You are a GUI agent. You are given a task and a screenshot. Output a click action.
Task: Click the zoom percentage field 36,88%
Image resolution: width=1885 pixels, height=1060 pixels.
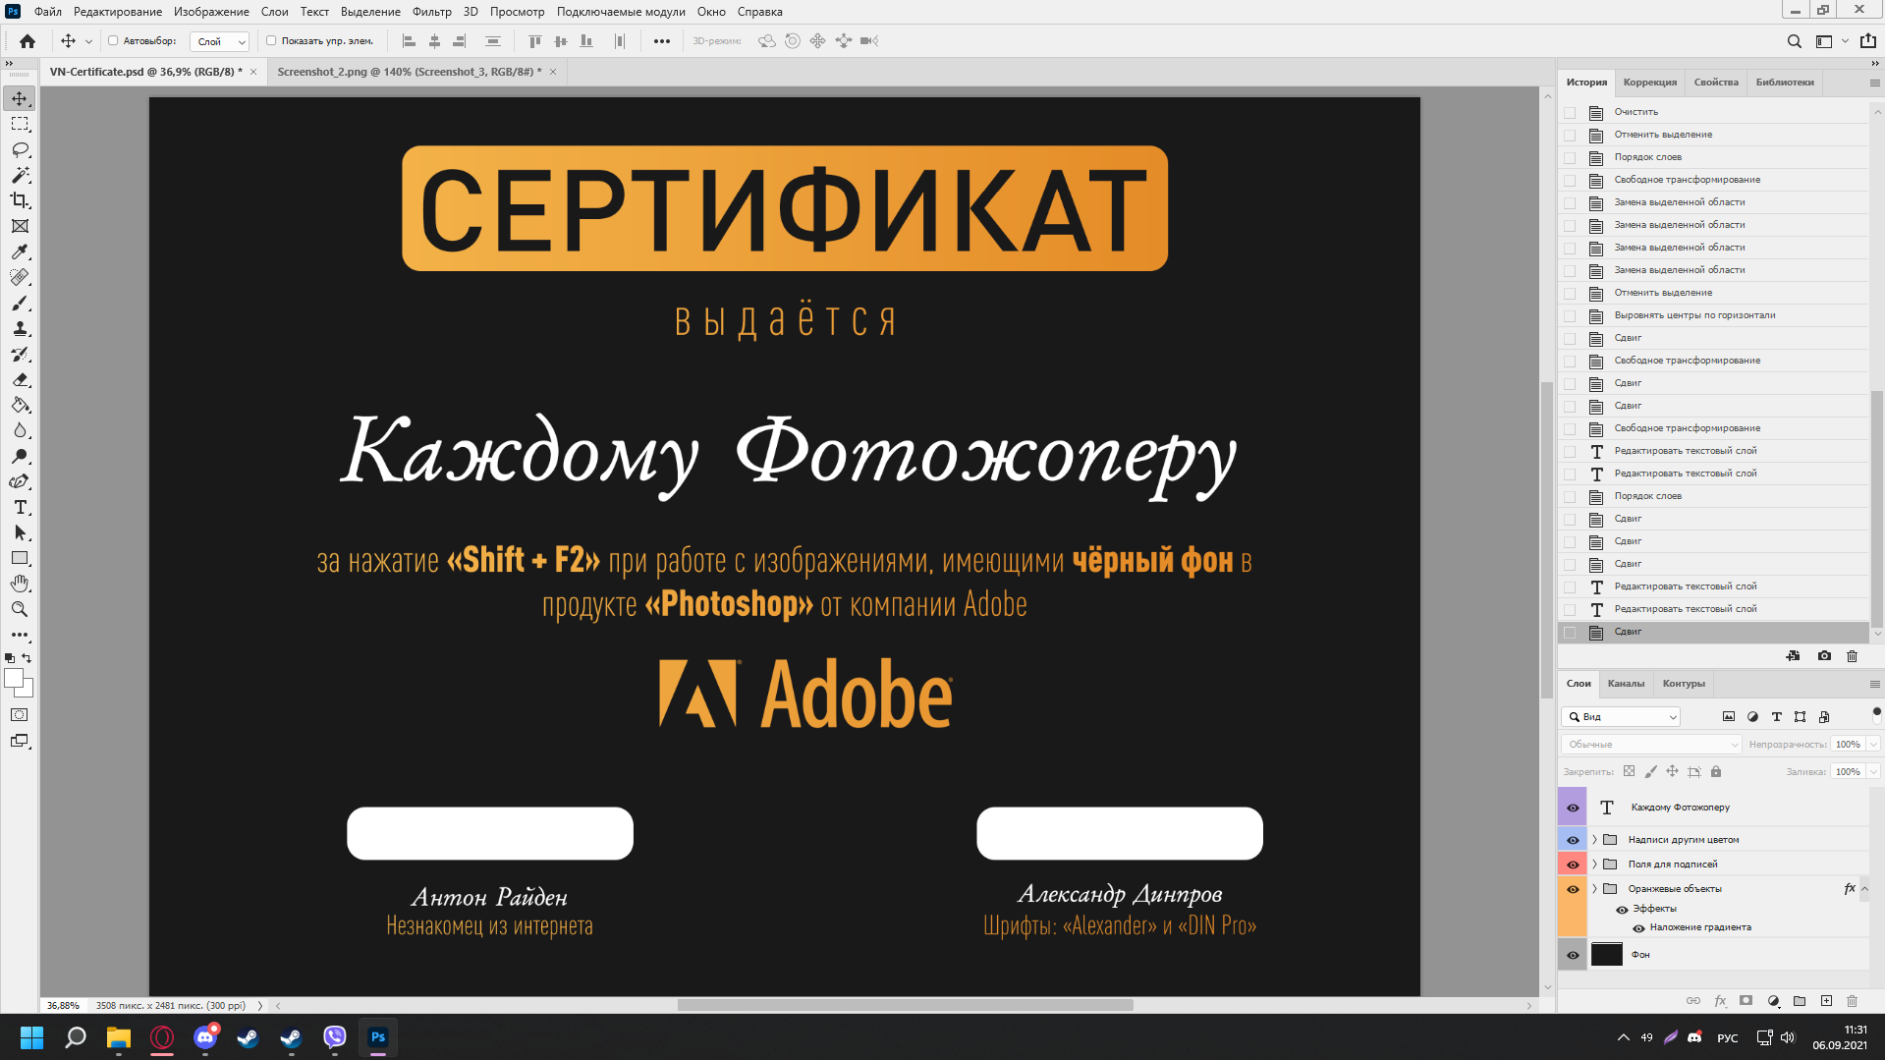click(x=63, y=1006)
